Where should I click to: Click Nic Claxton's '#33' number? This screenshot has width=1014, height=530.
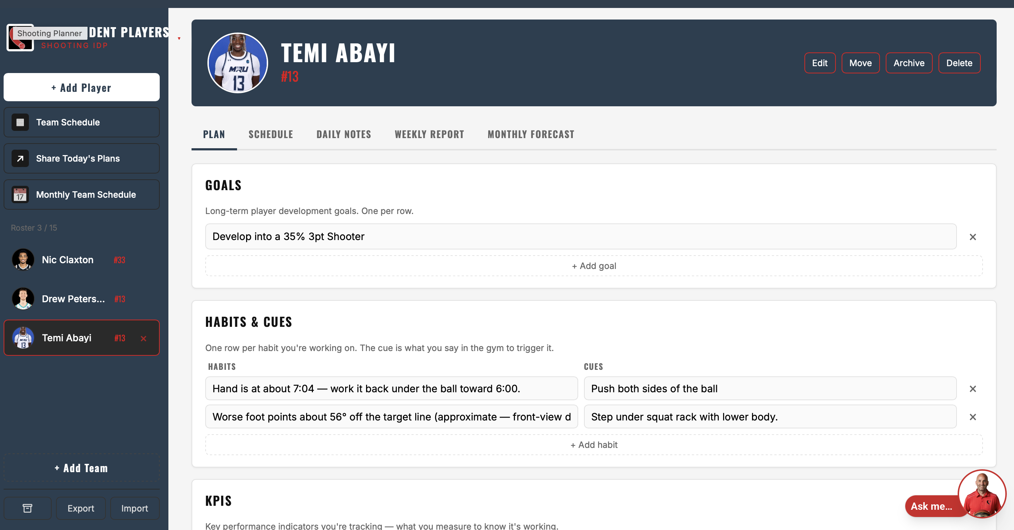119,260
